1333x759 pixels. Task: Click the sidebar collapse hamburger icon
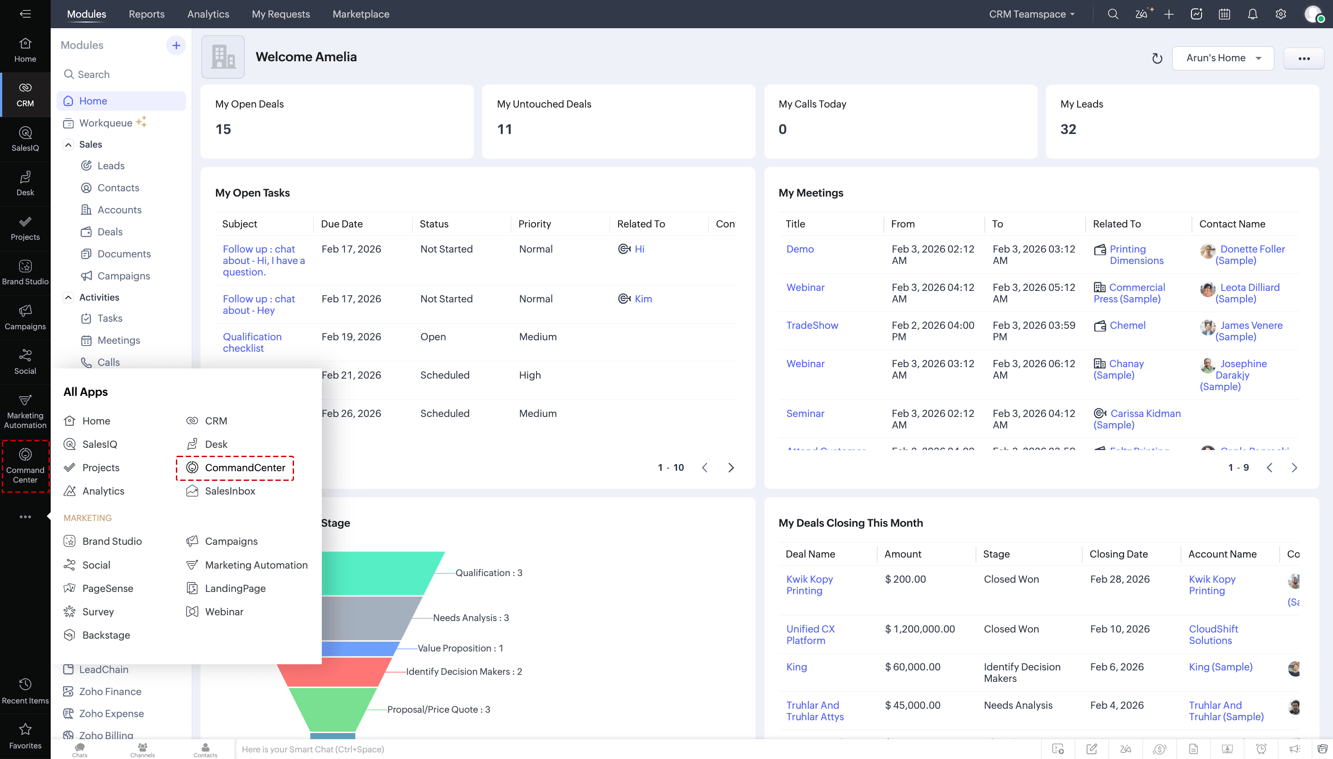(x=25, y=14)
